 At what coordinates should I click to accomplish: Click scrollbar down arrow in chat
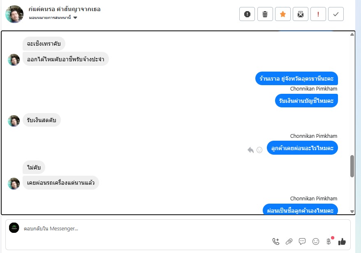click(352, 211)
